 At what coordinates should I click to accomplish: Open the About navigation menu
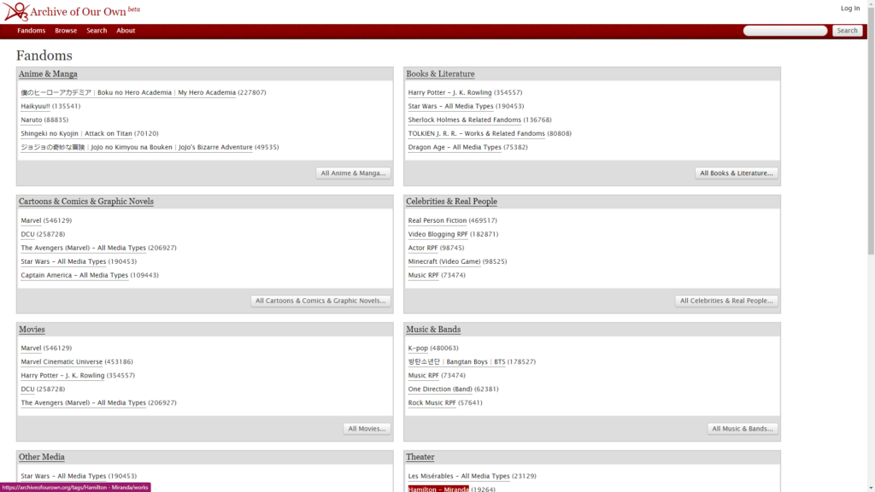click(126, 31)
